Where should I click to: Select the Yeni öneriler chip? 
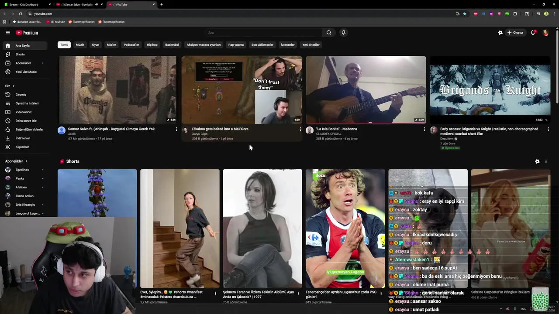pyautogui.click(x=311, y=45)
